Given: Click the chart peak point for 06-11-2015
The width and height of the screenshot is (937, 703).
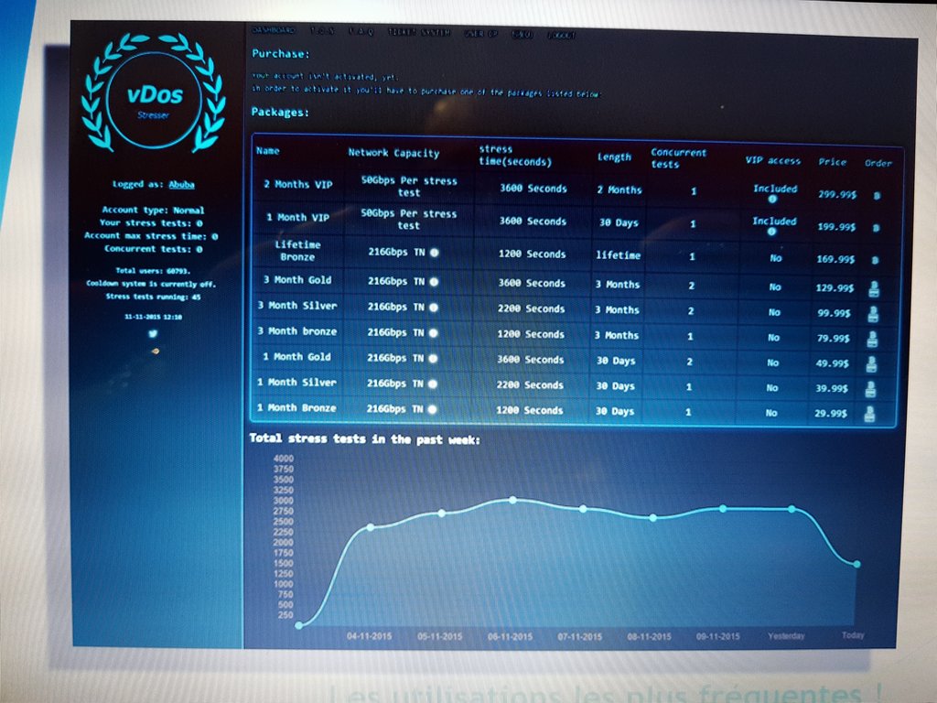Looking at the screenshot, I should [512, 500].
